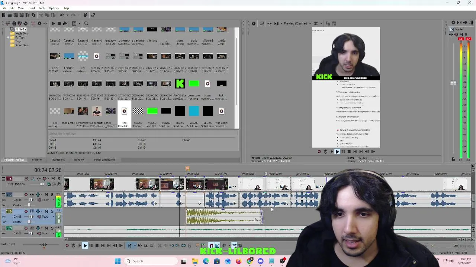Image resolution: width=476 pixels, height=267 pixels.
Task: Click the Open project folder icon
Action: (10, 15)
